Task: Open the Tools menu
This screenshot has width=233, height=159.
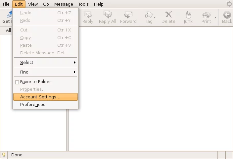Action: 83,4
